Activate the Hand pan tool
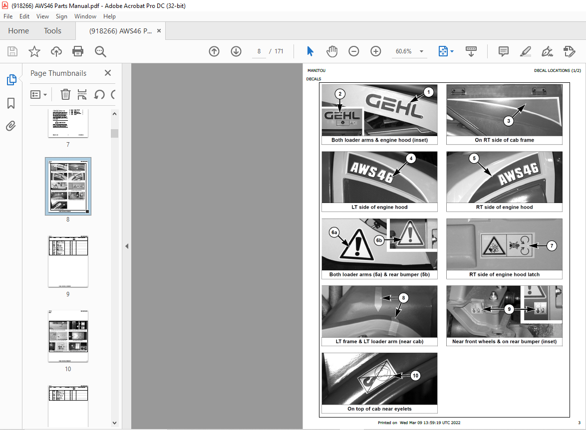 pos(332,51)
